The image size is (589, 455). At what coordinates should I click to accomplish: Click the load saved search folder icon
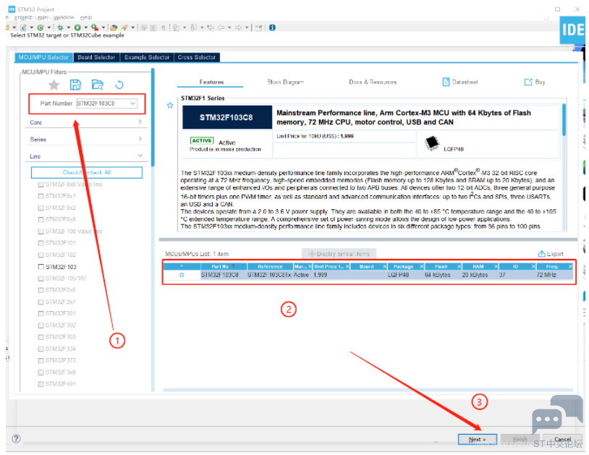[x=98, y=85]
